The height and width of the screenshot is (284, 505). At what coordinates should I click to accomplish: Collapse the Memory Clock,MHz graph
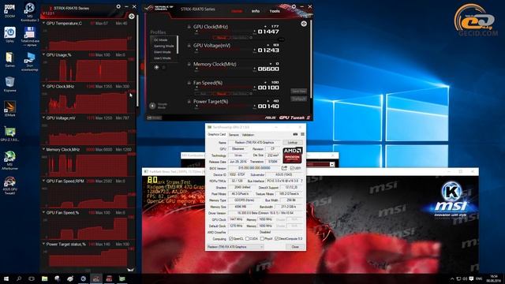click(x=43, y=149)
